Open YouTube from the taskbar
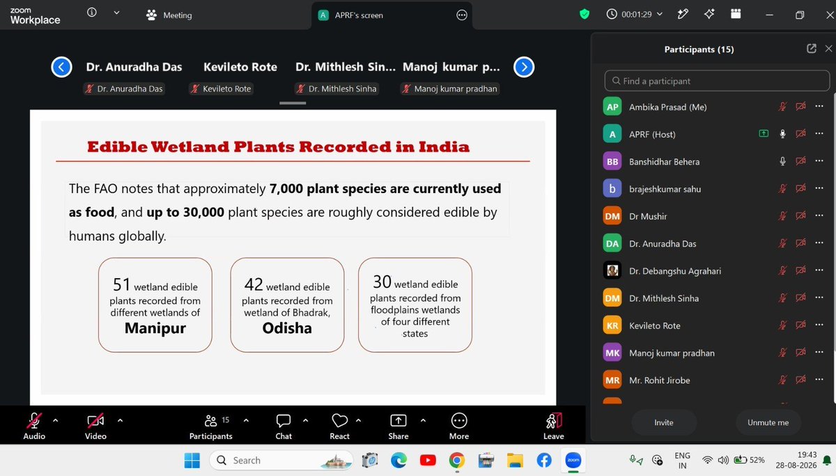This screenshot has height=476, width=836. pos(428,460)
